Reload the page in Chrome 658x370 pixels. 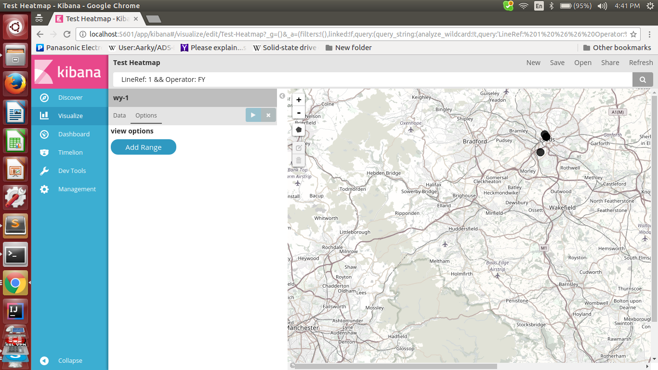pyautogui.click(x=67, y=34)
